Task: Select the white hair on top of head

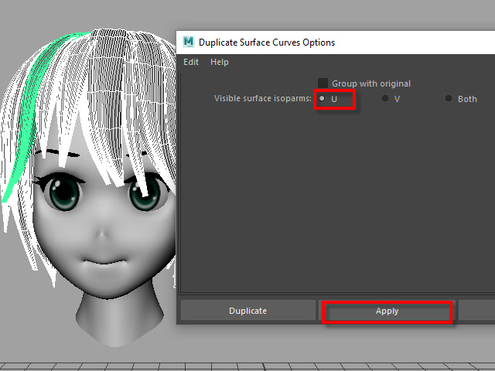Action: [x=116, y=62]
